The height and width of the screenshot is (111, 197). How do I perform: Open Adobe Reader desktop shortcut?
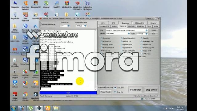click(15, 96)
